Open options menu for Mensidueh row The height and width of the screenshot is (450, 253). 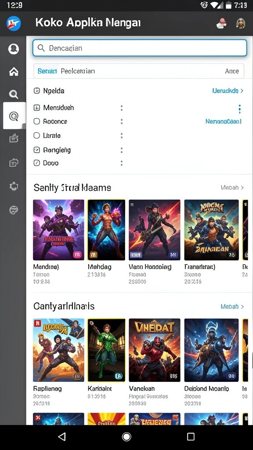tap(122, 108)
